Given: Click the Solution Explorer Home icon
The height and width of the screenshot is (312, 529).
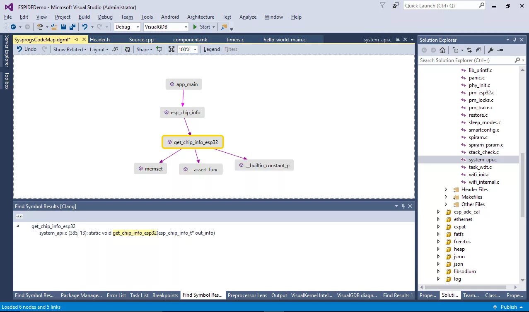Looking at the screenshot, I should (442, 50).
